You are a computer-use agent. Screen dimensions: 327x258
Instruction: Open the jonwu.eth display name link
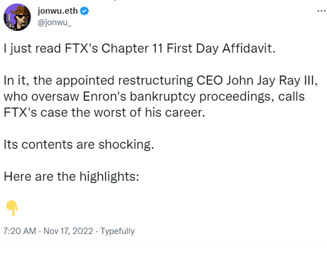(x=58, y=11)
